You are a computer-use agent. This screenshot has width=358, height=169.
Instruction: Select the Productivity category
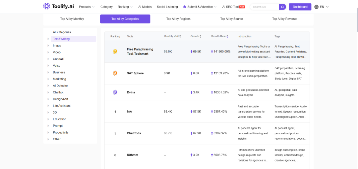[x=61, y=132]
